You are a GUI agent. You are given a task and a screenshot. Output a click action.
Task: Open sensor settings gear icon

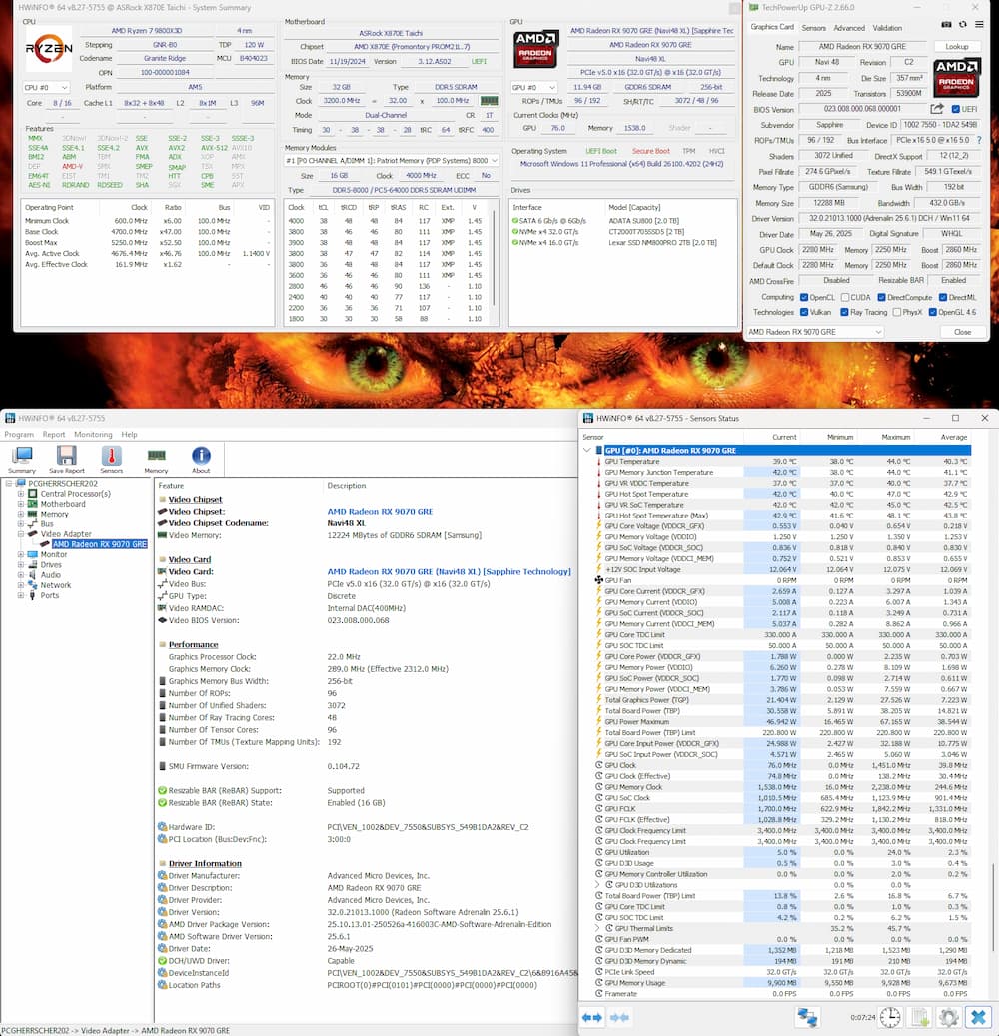949,1017
